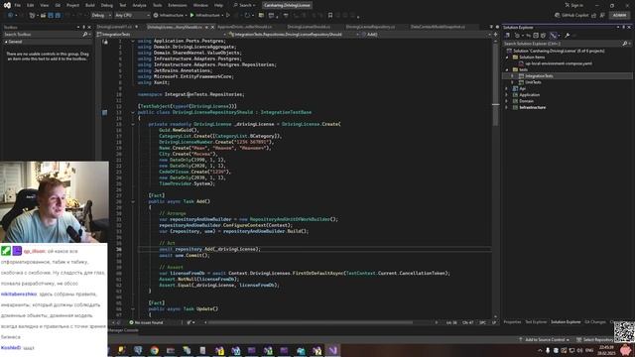635x357 pixels.
Task: Switch to DataContextModelSnapshot.cs tab
Action: [438, 27]
